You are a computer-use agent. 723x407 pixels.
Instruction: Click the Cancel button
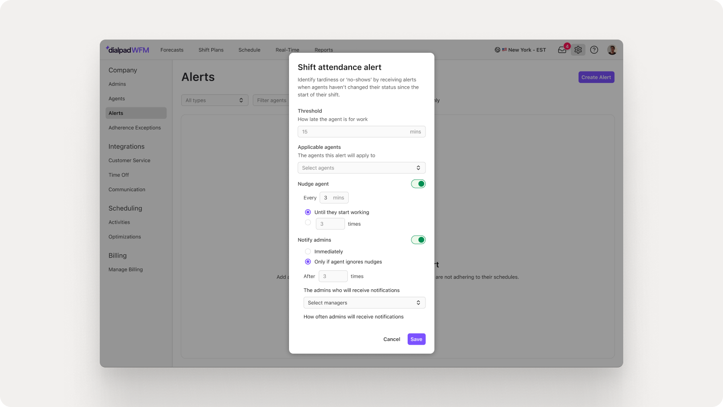(x=392, y=339)
